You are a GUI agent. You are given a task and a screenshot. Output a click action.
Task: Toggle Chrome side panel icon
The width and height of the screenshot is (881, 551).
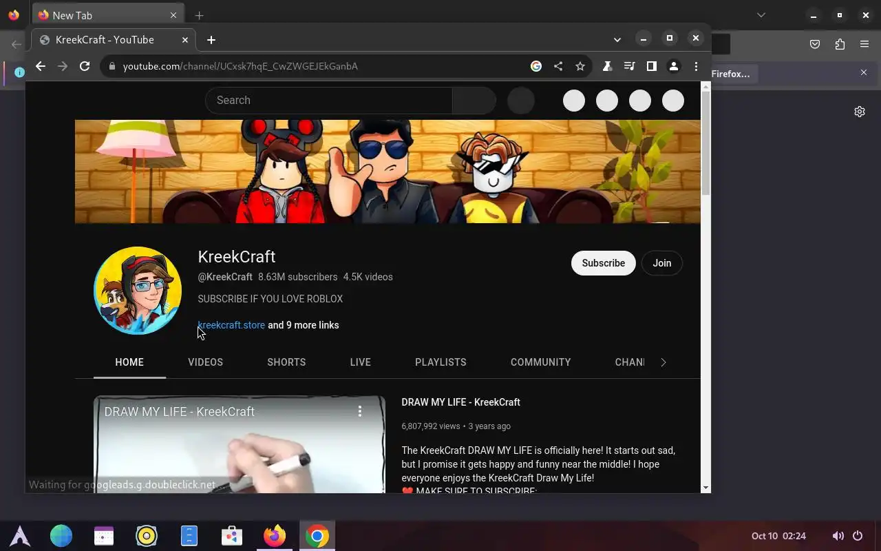[x=651, y=66]
